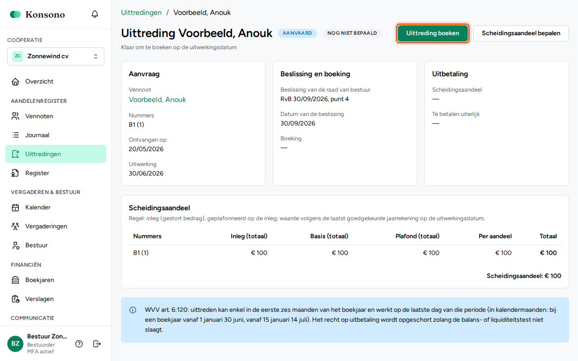The height and width of the screenshot is (361, 578).
Task: Click the Bestuur person icon
Action: click(x=15, y=245)
